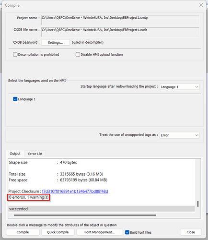This screenshot has height=240, width=208.
Task: Uncheck the Language 1 checkbox
Action: 15,99
